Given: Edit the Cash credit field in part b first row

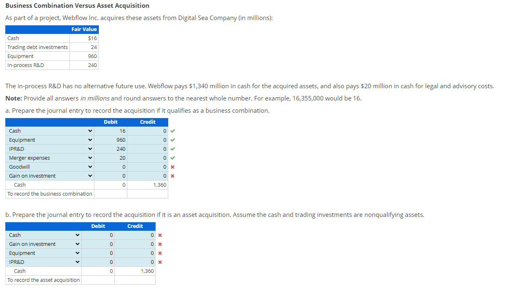Looking at the screenshot, I should pos(135,235).
